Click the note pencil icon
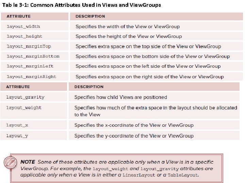This screenshot has height=183, width=245. (11, 162)
